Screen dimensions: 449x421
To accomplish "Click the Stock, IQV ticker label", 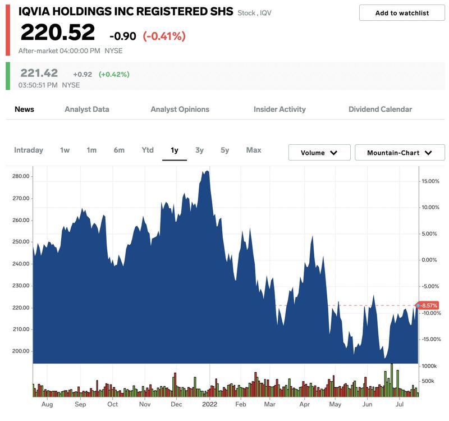I will (254, 13).
